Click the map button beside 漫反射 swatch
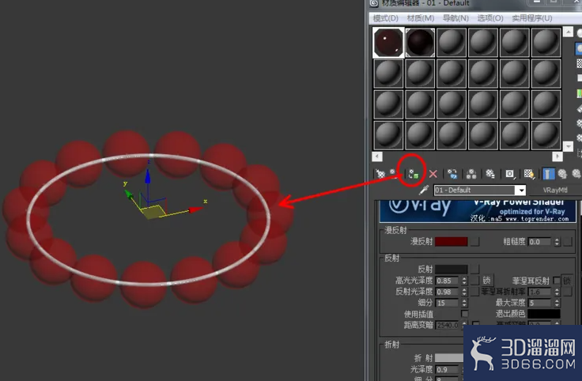582x381 pixels. tap(474, 242)
